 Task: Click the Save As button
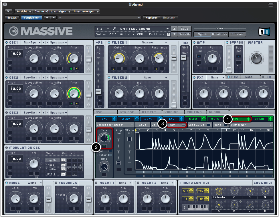click(x=185, y=34)
